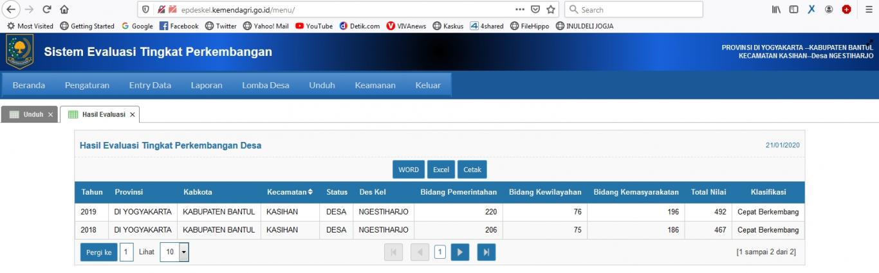Open the Firefox account icon

tap(829, 10)
